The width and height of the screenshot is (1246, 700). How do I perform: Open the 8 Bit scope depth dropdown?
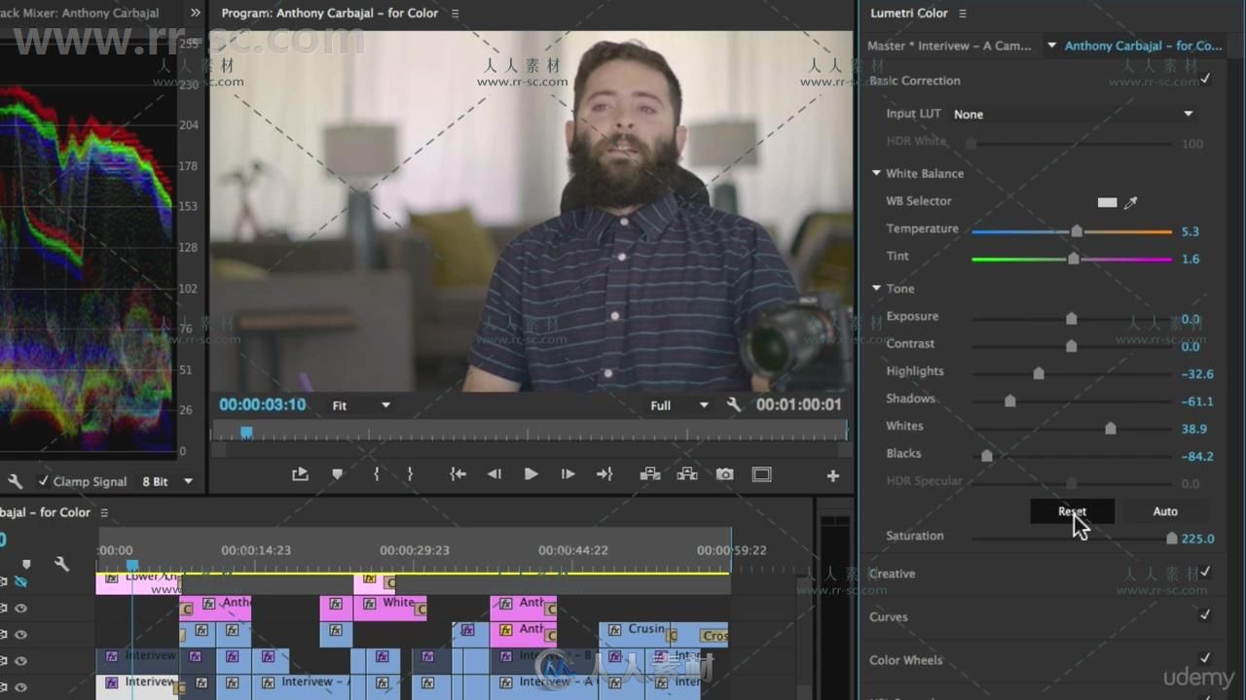[167, 481]
